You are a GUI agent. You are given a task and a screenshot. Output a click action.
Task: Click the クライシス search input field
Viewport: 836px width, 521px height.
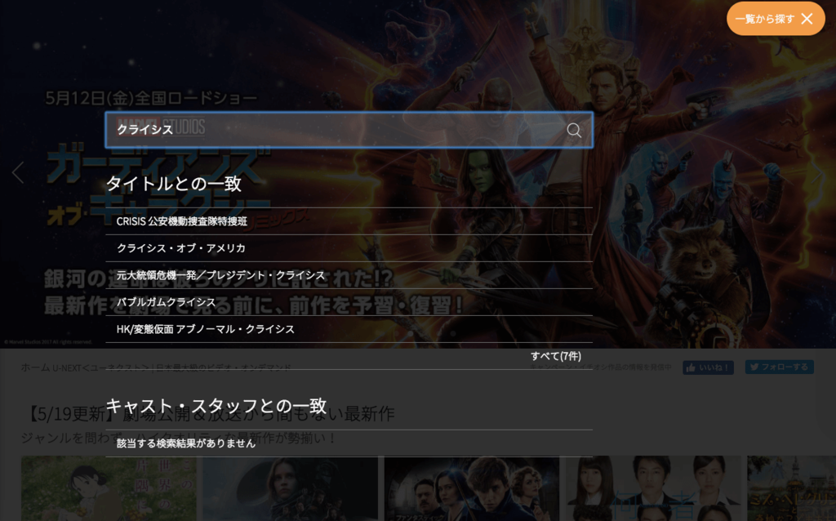point(349,130)
